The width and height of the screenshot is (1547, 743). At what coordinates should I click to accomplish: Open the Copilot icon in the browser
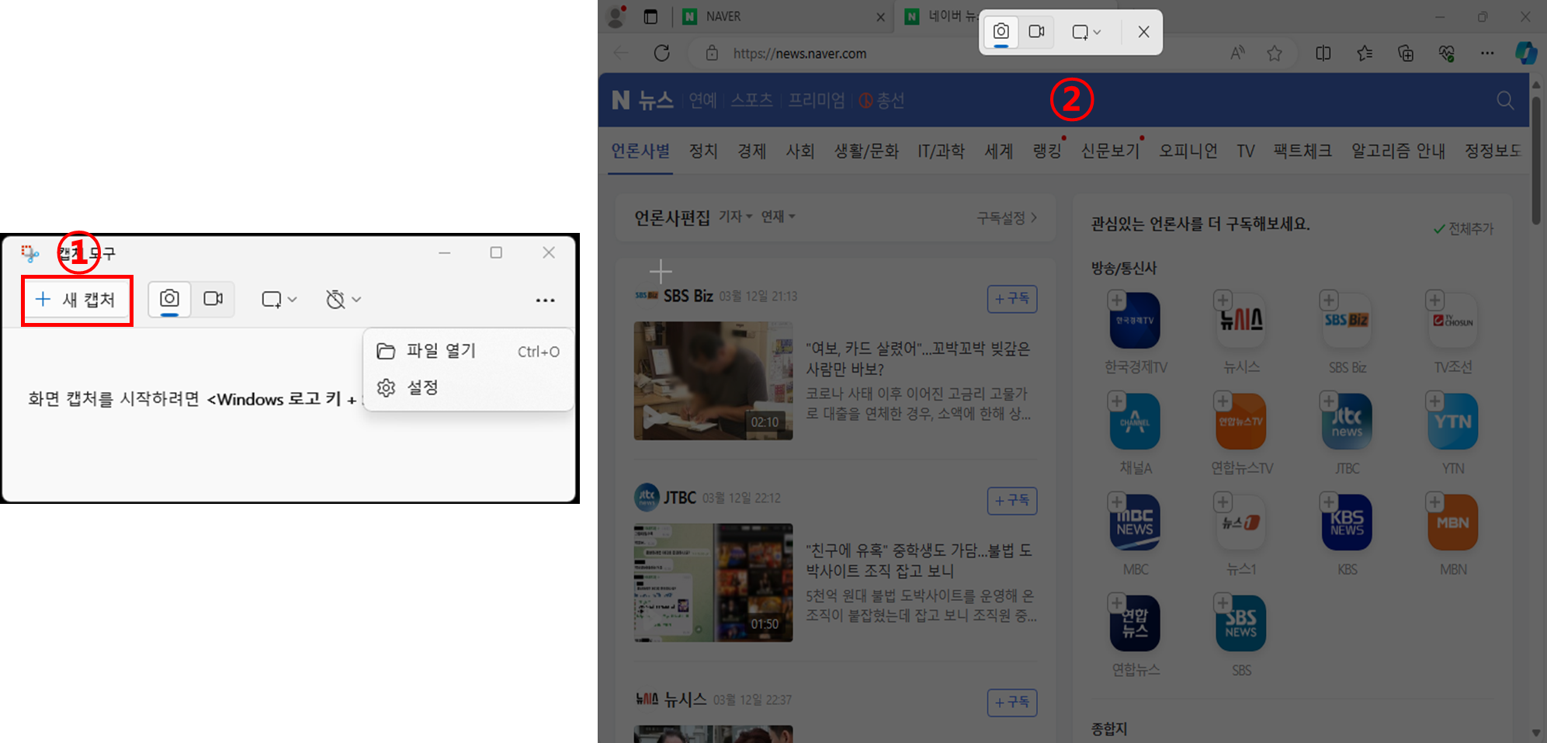[x=1526, y=53]
